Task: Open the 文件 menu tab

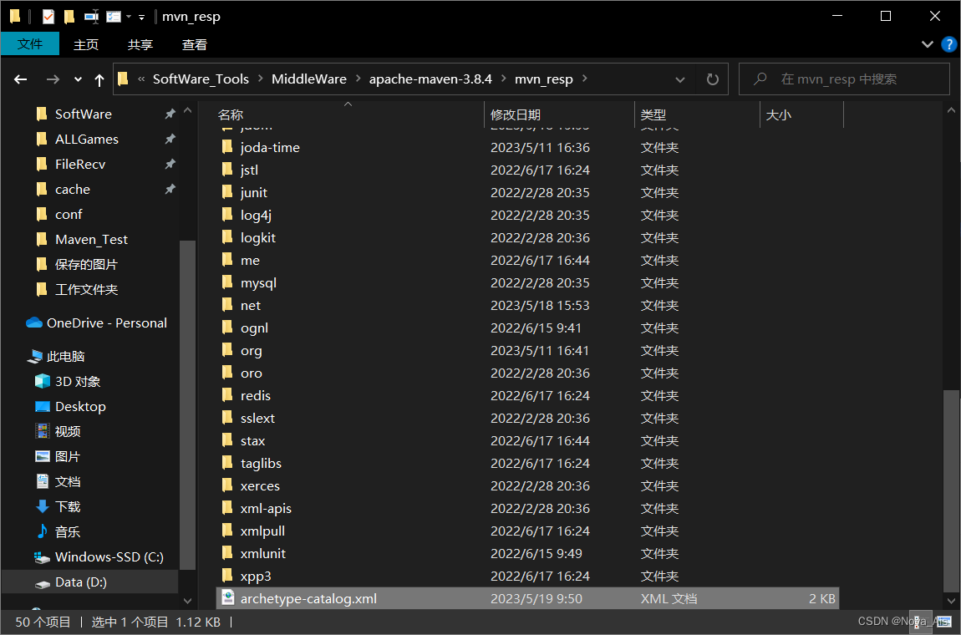Action: (30, 44)
